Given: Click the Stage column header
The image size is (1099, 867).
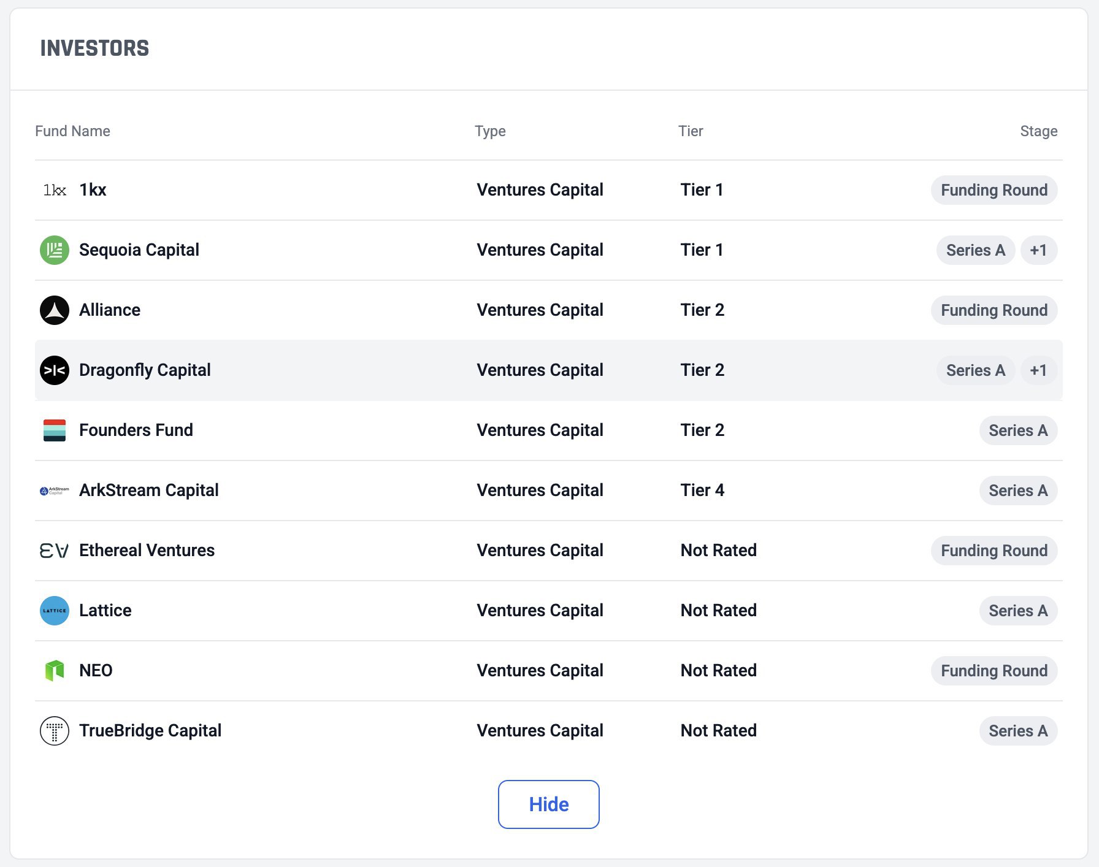Looking at the screenshot, I should 1038,131.
